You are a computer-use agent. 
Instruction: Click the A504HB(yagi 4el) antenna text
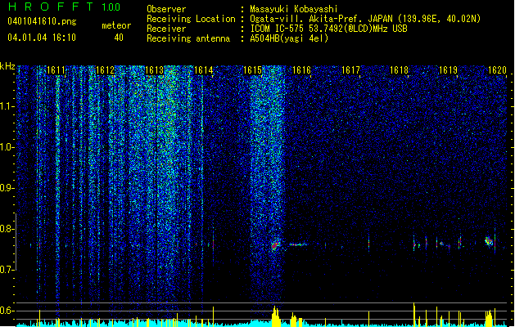(289, 38)
